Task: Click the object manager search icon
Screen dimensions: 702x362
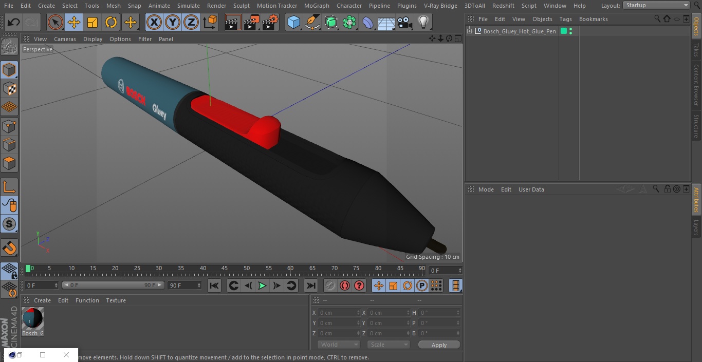Action: (657, 18)
